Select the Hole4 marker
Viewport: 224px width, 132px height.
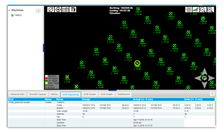click(x=82, y=62)
